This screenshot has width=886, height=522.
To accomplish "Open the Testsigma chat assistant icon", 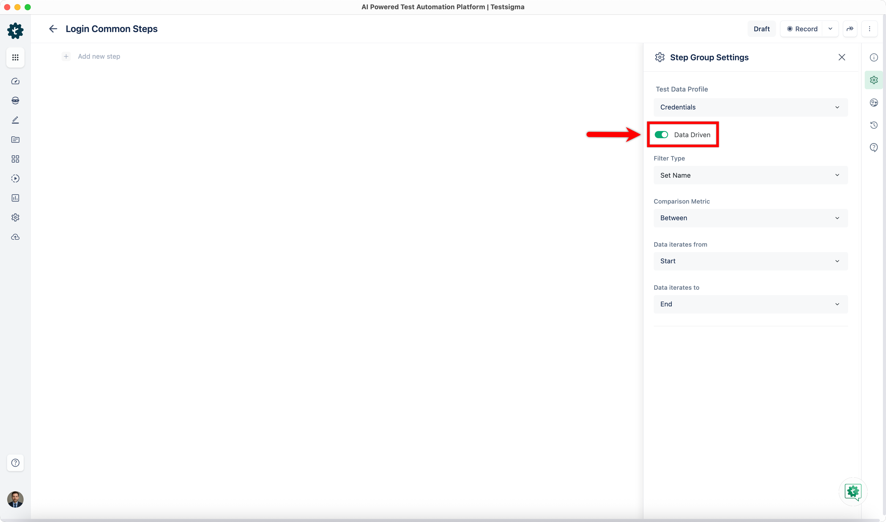I will pos(853,491).
